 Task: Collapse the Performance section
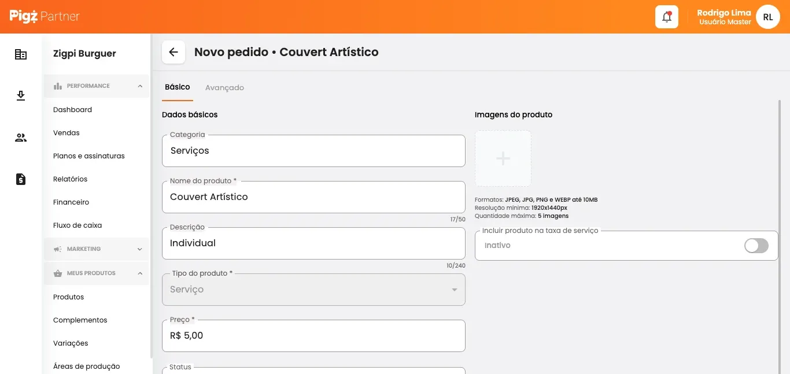(139, 86)
